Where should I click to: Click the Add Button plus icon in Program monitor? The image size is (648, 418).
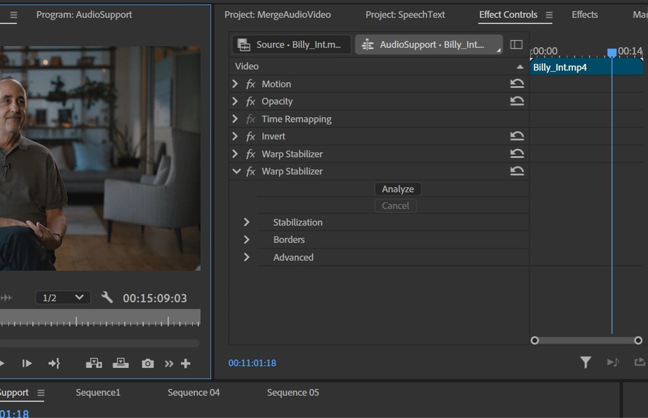click(185, 363)
